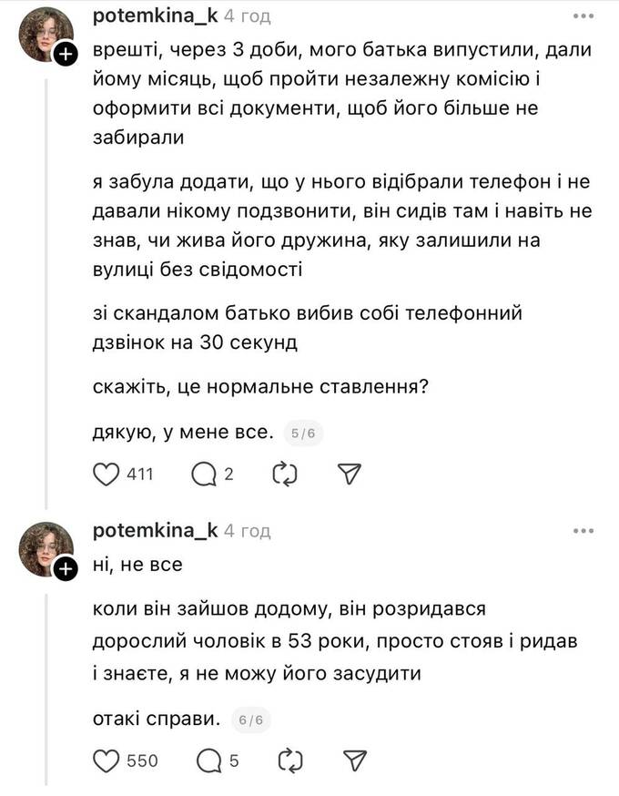Open potemkina_k profile from first post
This screenshot has height=796, width=619.
tap(155, 16)
